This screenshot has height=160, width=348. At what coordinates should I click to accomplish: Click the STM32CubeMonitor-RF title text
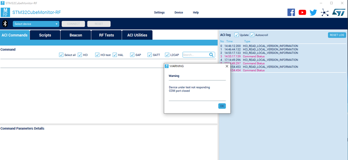(x=36, y=13)
